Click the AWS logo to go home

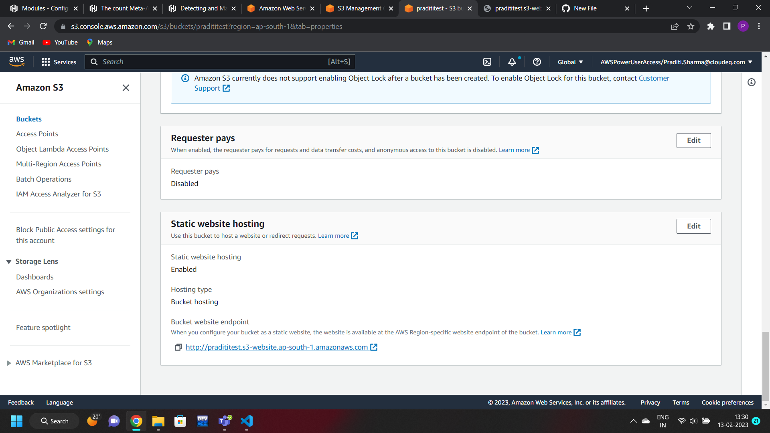coord(17,61)
